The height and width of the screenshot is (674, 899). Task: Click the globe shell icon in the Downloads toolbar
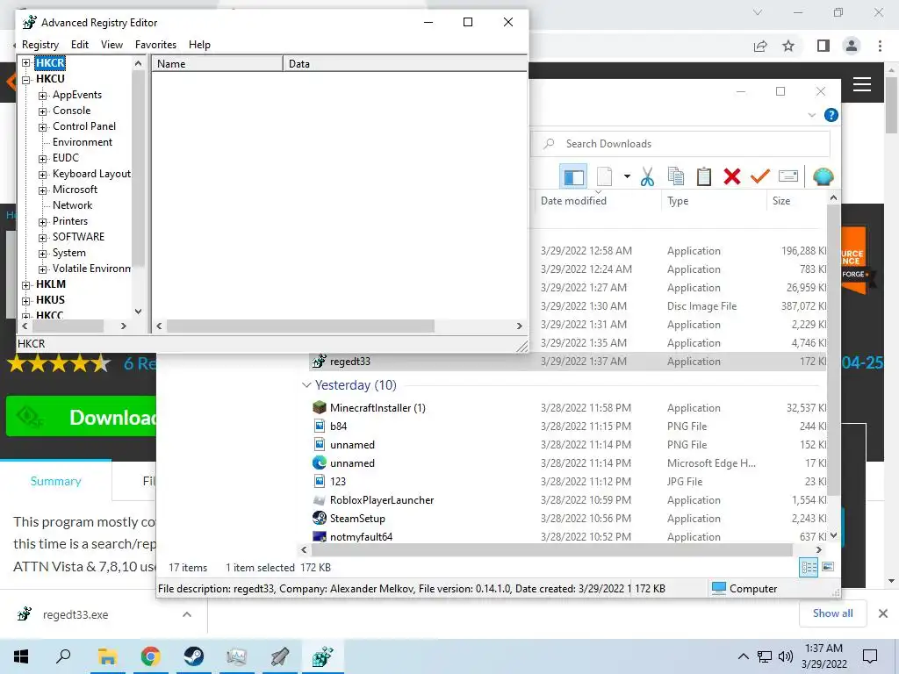tap(823, 176)
